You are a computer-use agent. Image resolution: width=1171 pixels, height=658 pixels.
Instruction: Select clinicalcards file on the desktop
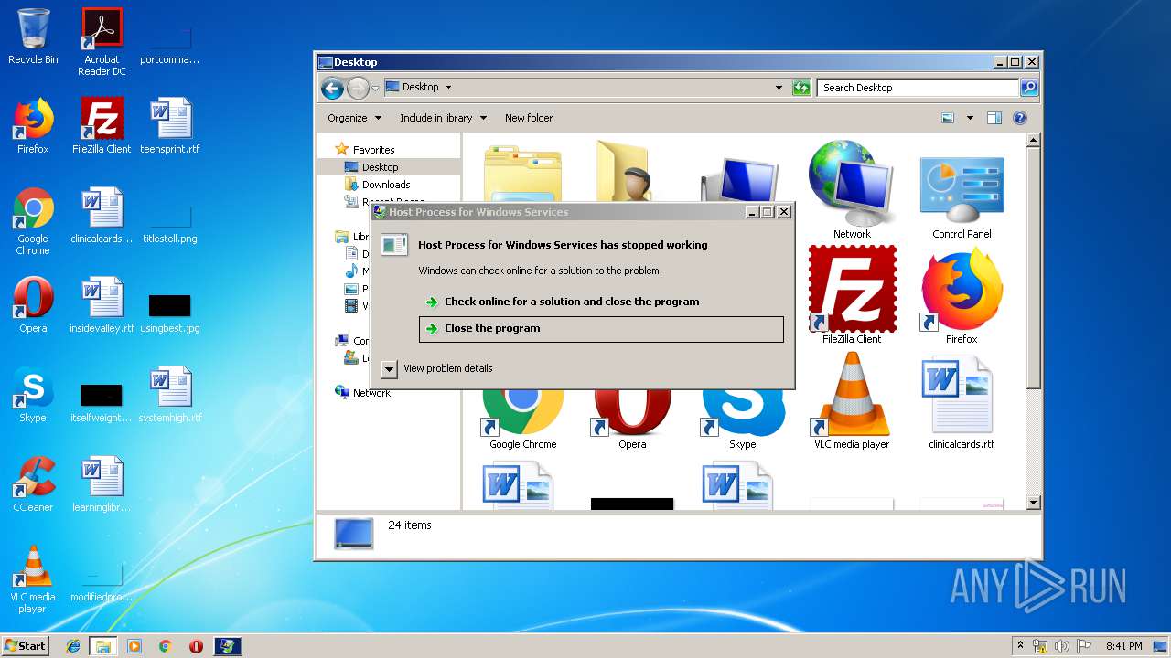(x=102, y=216)
